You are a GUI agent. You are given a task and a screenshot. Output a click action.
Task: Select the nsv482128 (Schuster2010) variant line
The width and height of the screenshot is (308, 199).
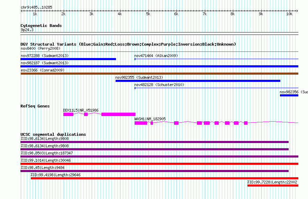[216, 88]
